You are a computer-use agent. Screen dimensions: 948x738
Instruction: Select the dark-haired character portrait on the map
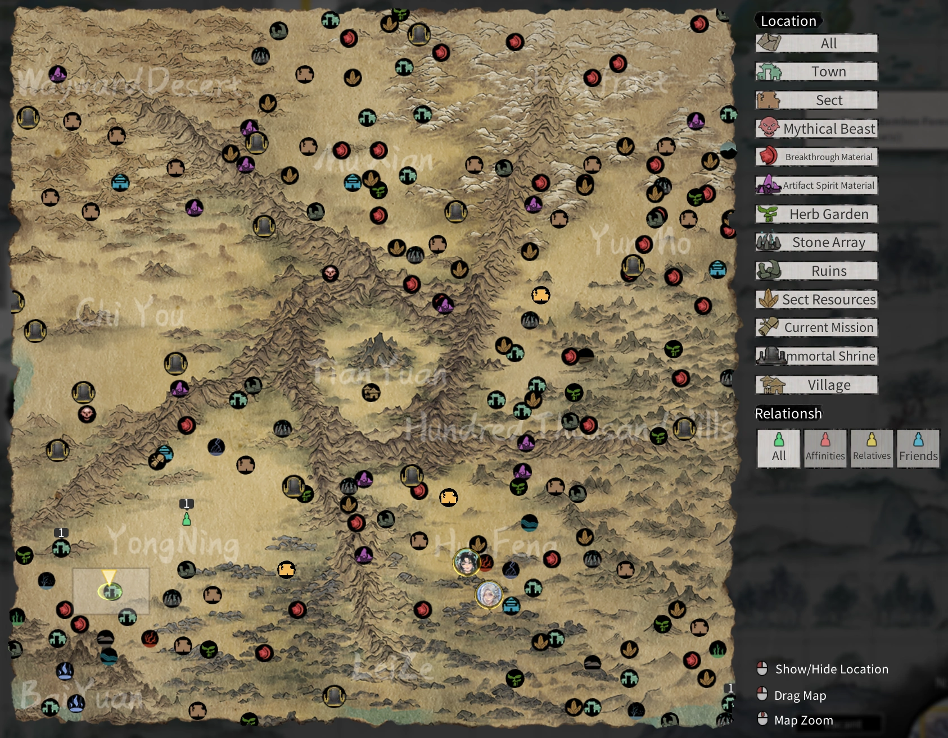click(x=467, y=562)
